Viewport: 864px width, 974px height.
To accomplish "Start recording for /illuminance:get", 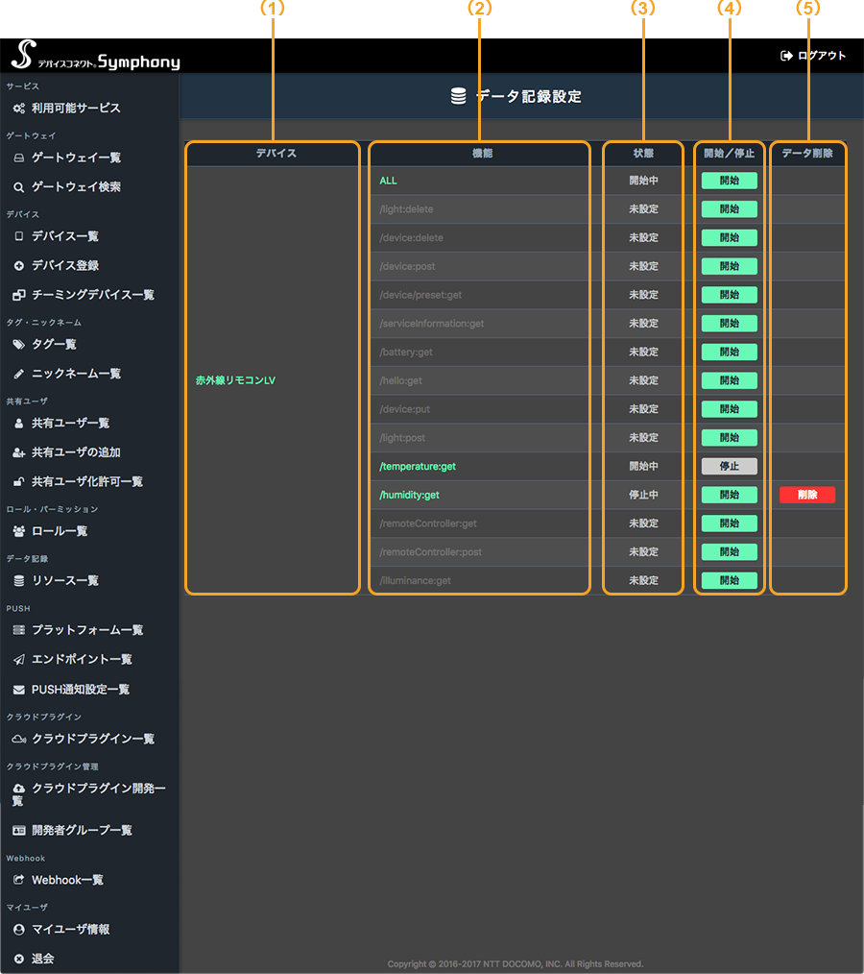I will click(x=730, y=581).
